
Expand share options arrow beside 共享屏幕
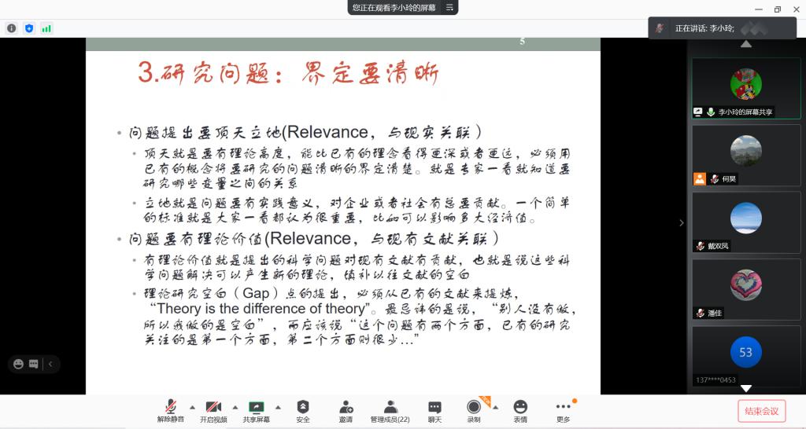[279, 407]
